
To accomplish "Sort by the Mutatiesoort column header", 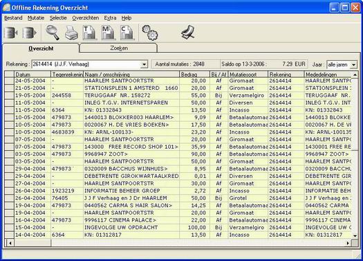I will click(248, 74).
